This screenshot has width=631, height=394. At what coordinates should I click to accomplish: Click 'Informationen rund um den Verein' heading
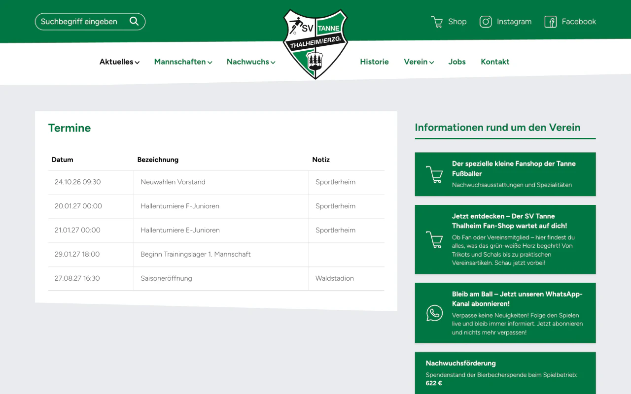(x=497, y=128)
